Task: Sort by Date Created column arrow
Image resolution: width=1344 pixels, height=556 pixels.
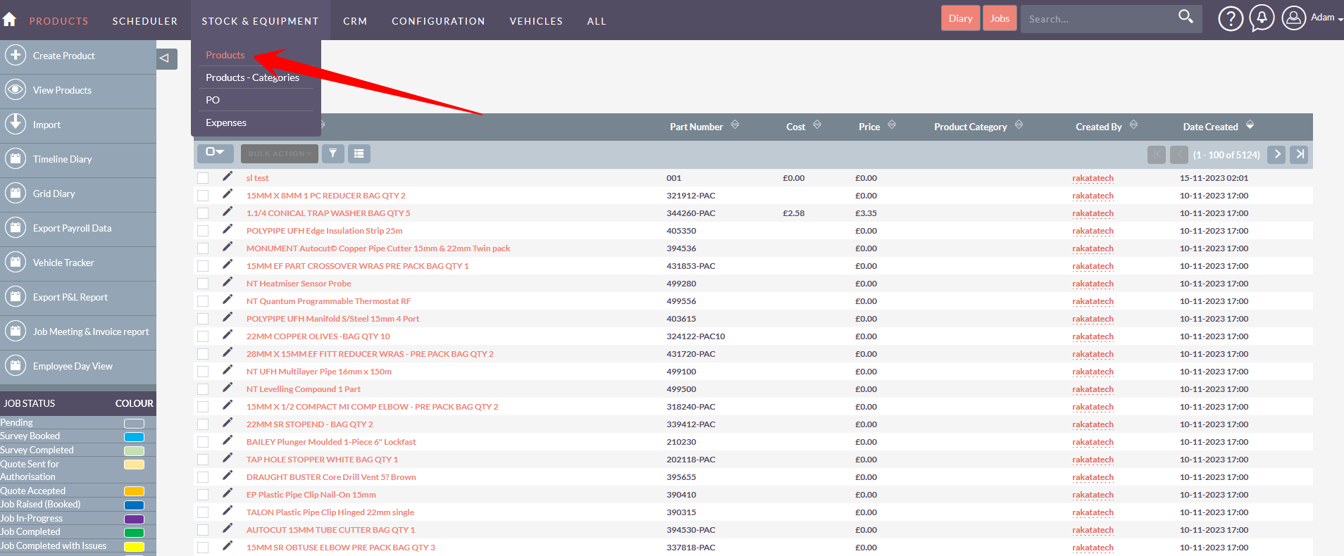Action: tap(1250, 125)
